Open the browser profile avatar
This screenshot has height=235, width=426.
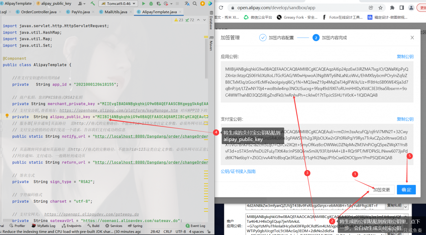pos(411,8)
